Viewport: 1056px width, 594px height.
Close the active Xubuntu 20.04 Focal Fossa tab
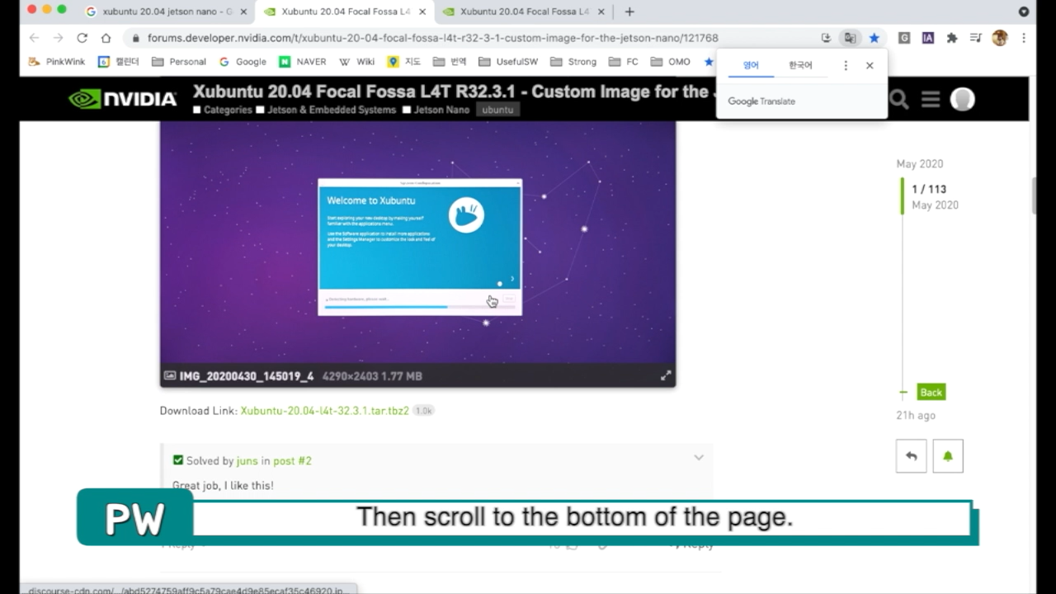pyautogui.click(x=422, y=12)
